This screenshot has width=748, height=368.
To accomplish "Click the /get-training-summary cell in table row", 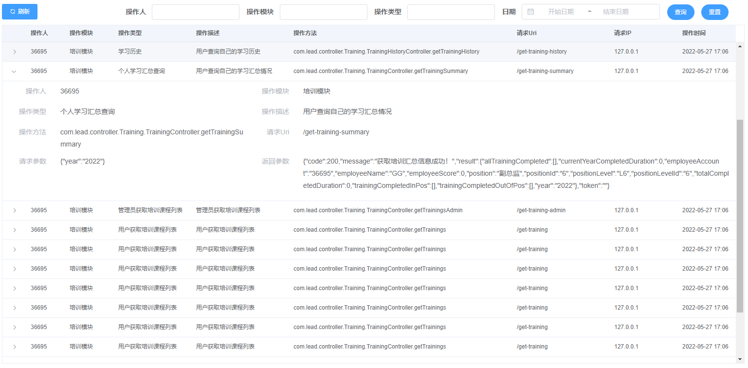I will pyautogui.click(x=545, y=71).
